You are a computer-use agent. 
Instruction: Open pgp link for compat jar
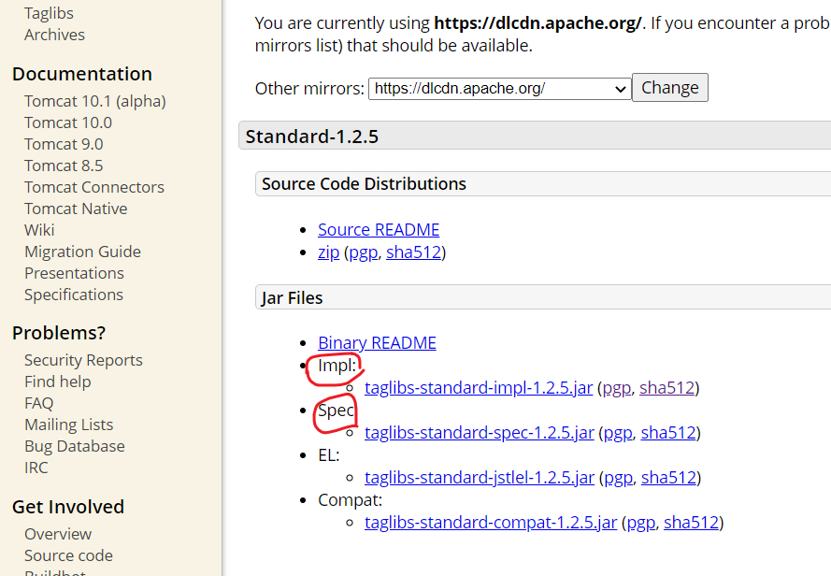coord(640,523)
